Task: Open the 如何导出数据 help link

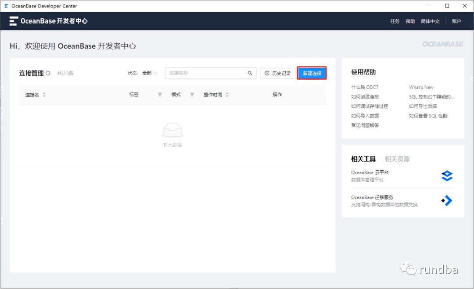Action: click(x=423, y=106)
